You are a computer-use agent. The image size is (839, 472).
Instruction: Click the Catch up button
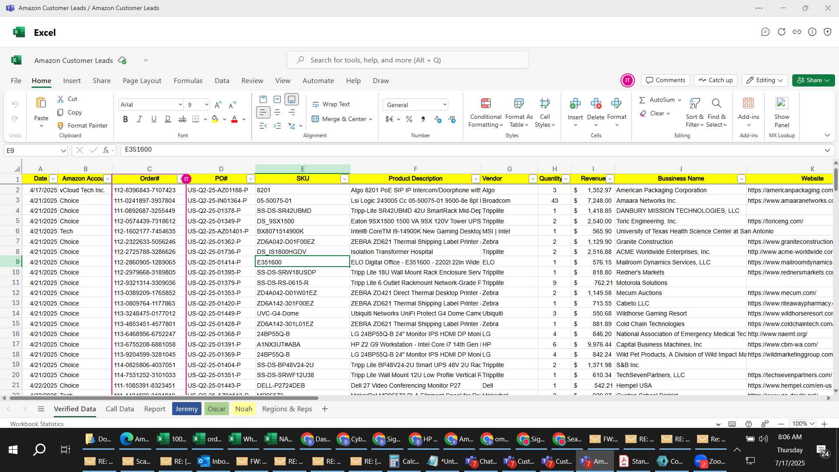716,80
